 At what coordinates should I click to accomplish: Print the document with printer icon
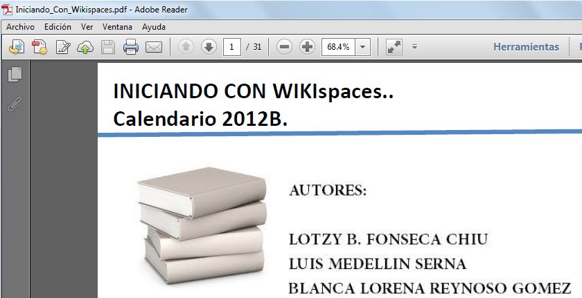click(x=131, y=47)
